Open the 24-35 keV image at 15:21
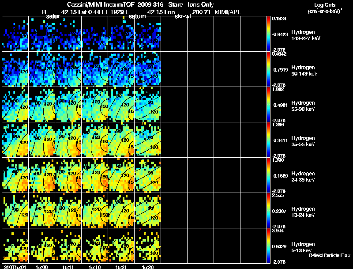The image size is (353, 269). tap(121, 175)
